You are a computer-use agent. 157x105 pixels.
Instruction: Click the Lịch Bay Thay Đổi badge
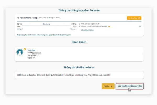coord(134,18)
